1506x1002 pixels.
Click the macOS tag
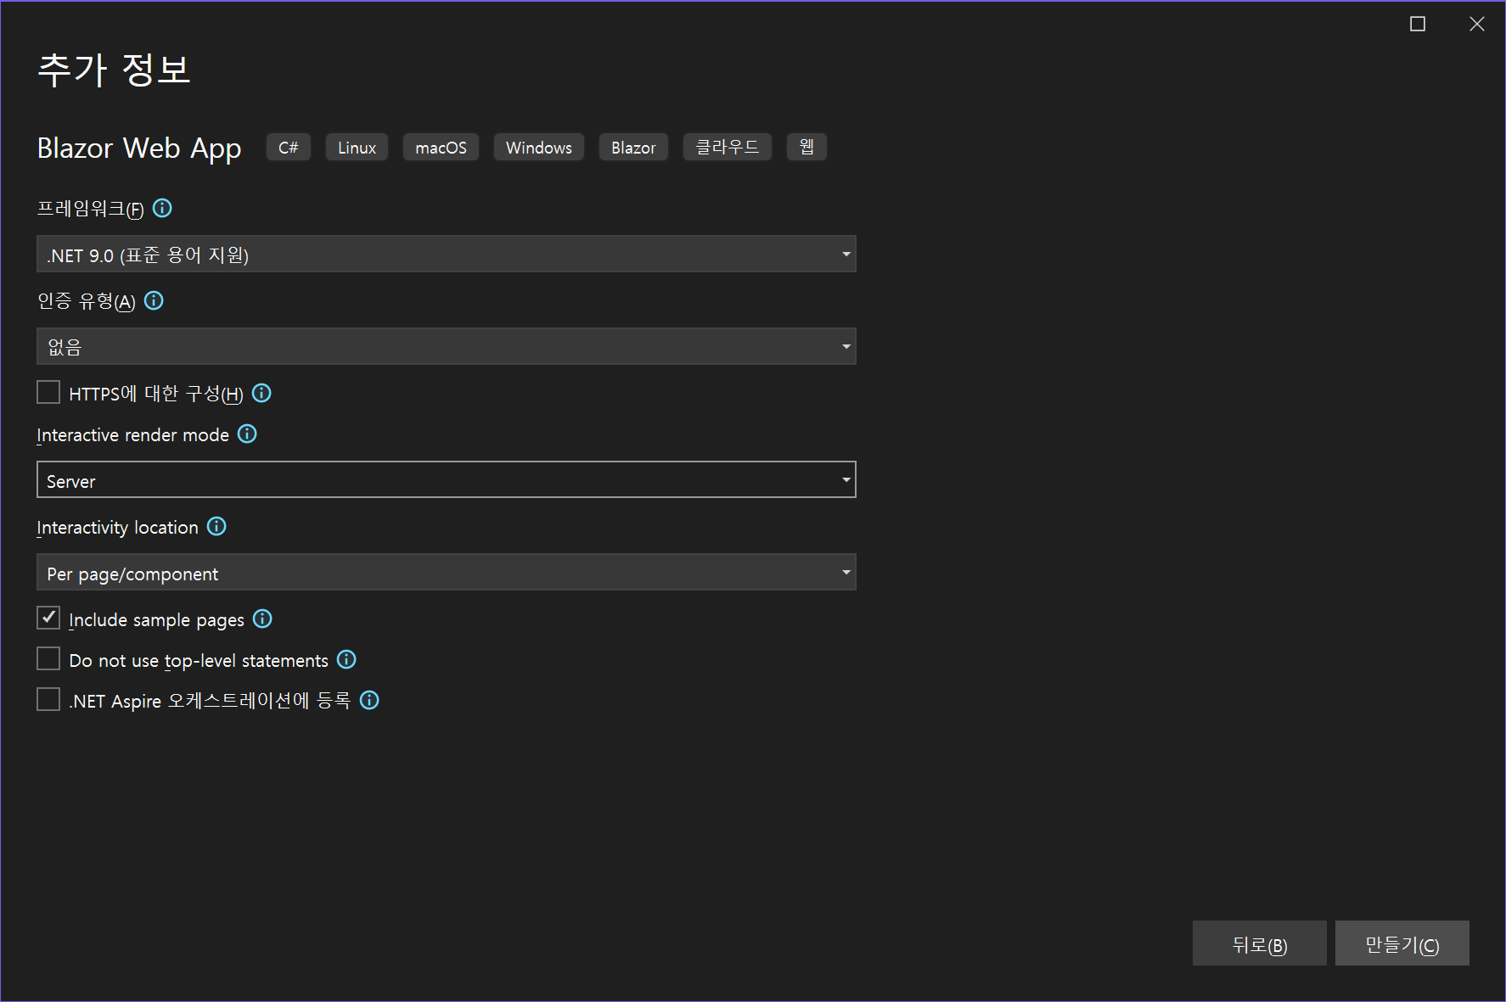point(441,148)
